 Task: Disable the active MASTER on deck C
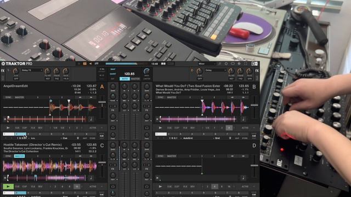tap(19, 156)
